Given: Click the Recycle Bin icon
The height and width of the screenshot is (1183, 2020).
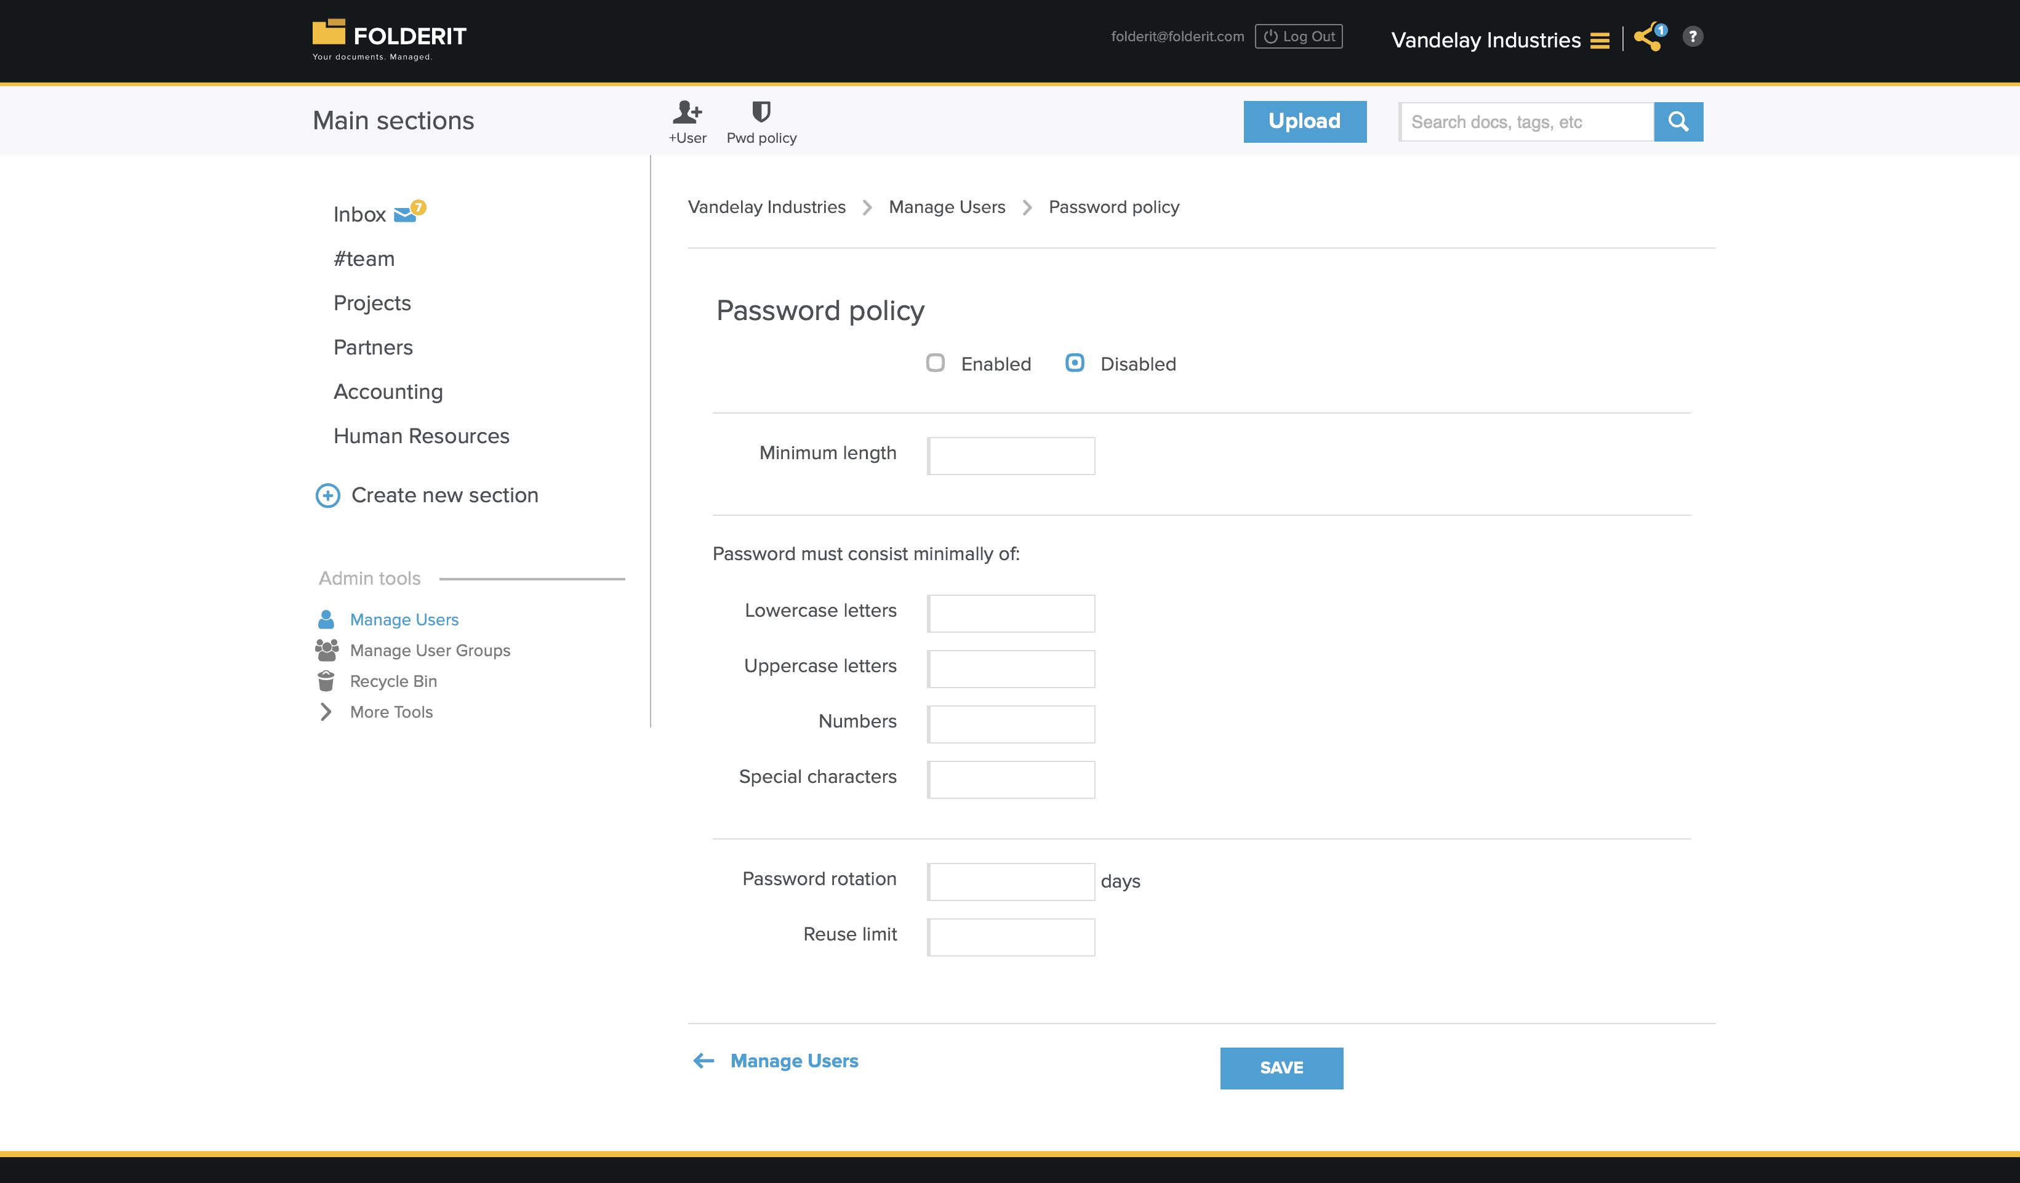Looking at the screenshot, I should click(x=326, y=681).
